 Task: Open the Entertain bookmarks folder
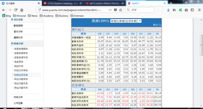77,16
